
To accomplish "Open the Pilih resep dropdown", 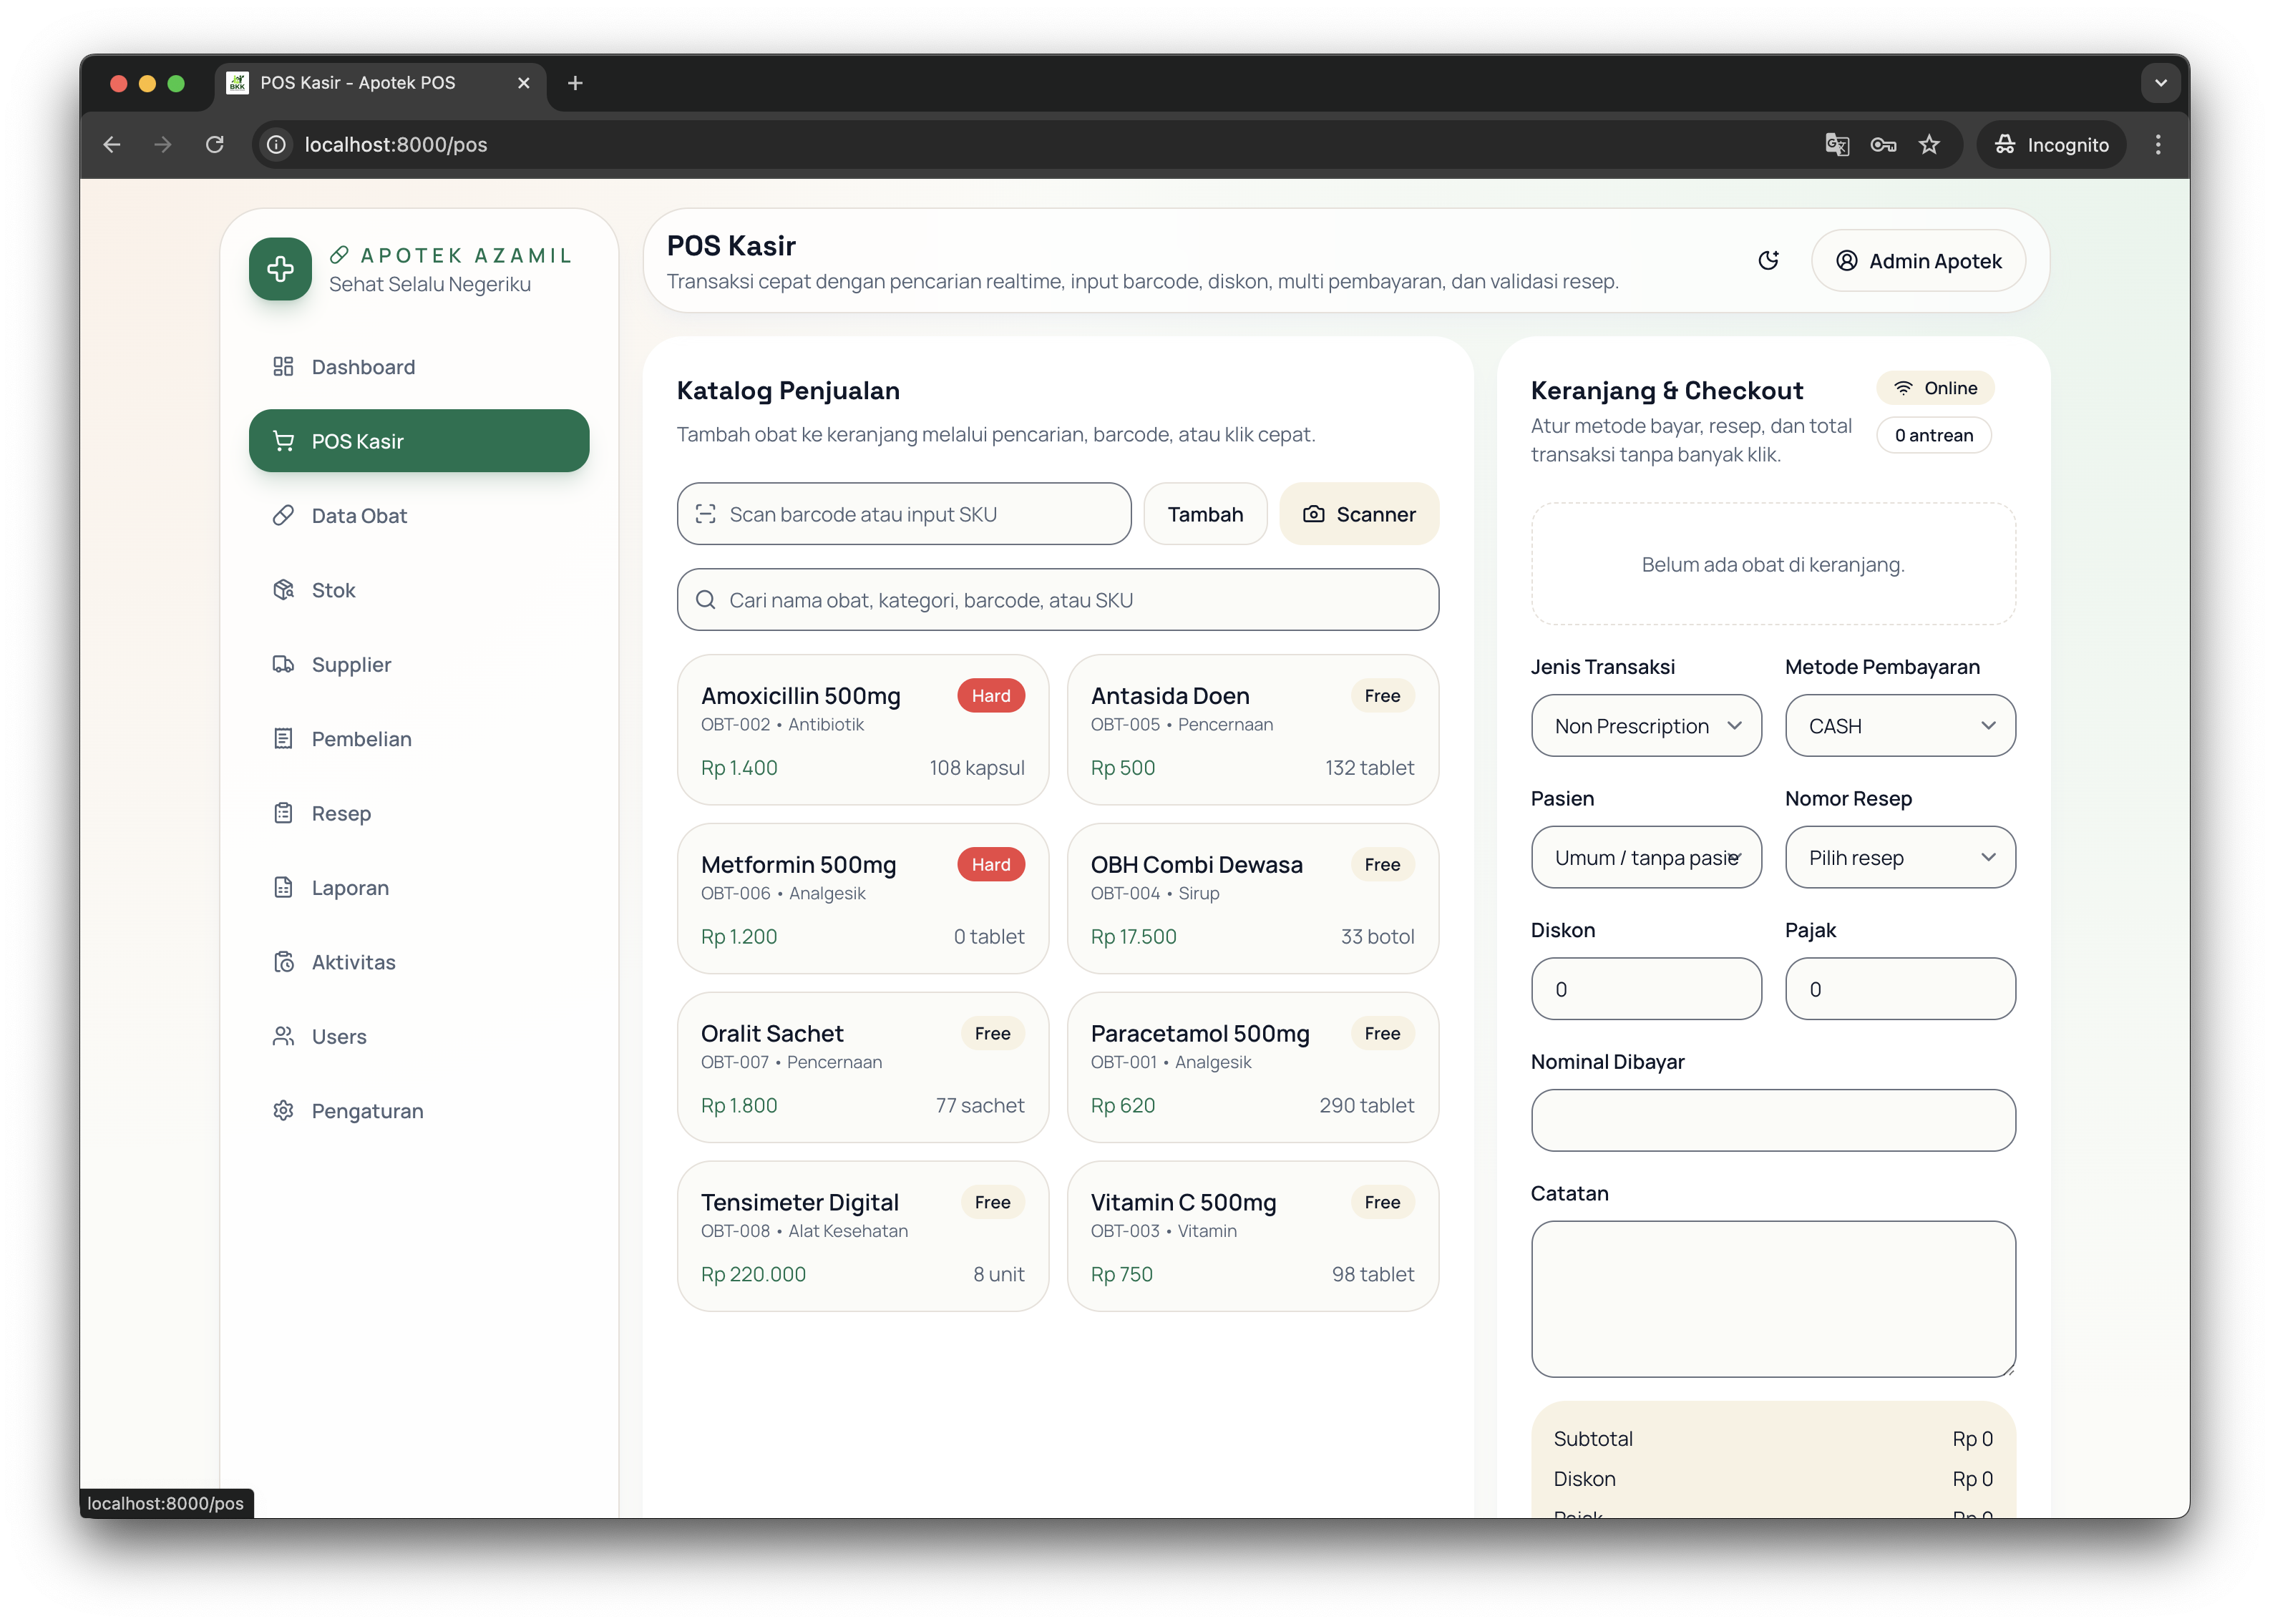I will [1899, 858].
